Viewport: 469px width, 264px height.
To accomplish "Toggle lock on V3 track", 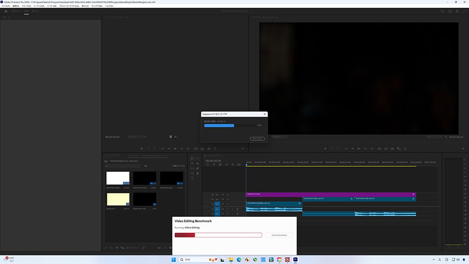I will click(213, 194).
